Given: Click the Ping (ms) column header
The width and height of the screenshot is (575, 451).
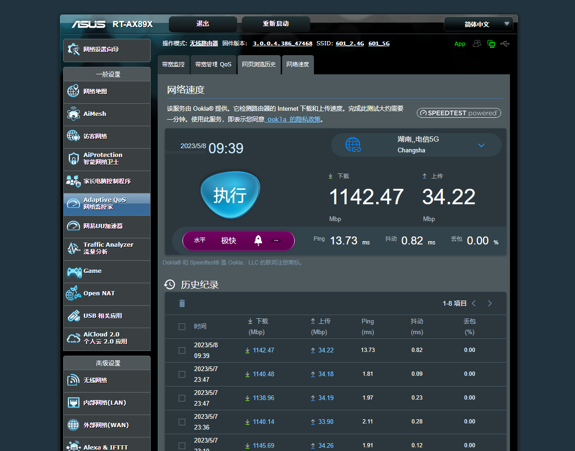Looking at the screenshot, I should (x=368, y=327).
